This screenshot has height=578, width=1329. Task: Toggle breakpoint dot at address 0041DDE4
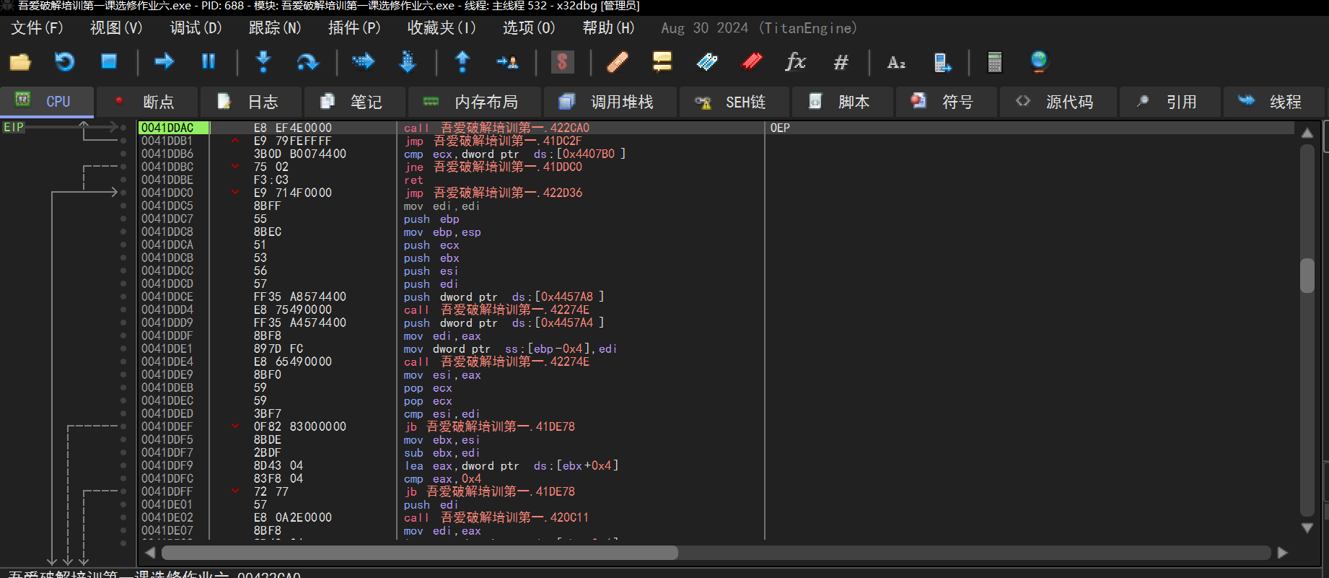tap(123, 362)
